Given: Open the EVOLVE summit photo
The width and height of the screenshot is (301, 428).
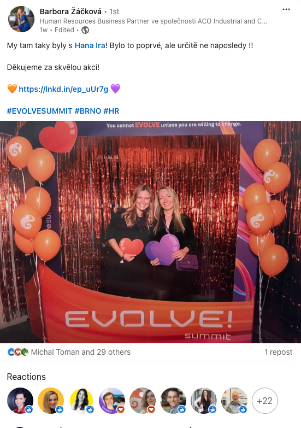Looking at the screenshot, I should (150, 232).
